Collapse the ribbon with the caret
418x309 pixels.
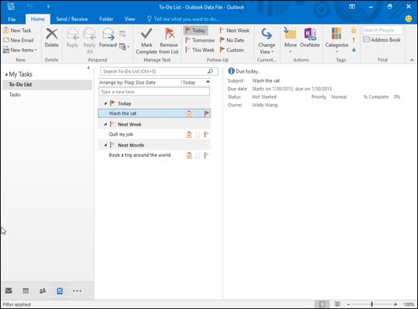tap(412, 60)
